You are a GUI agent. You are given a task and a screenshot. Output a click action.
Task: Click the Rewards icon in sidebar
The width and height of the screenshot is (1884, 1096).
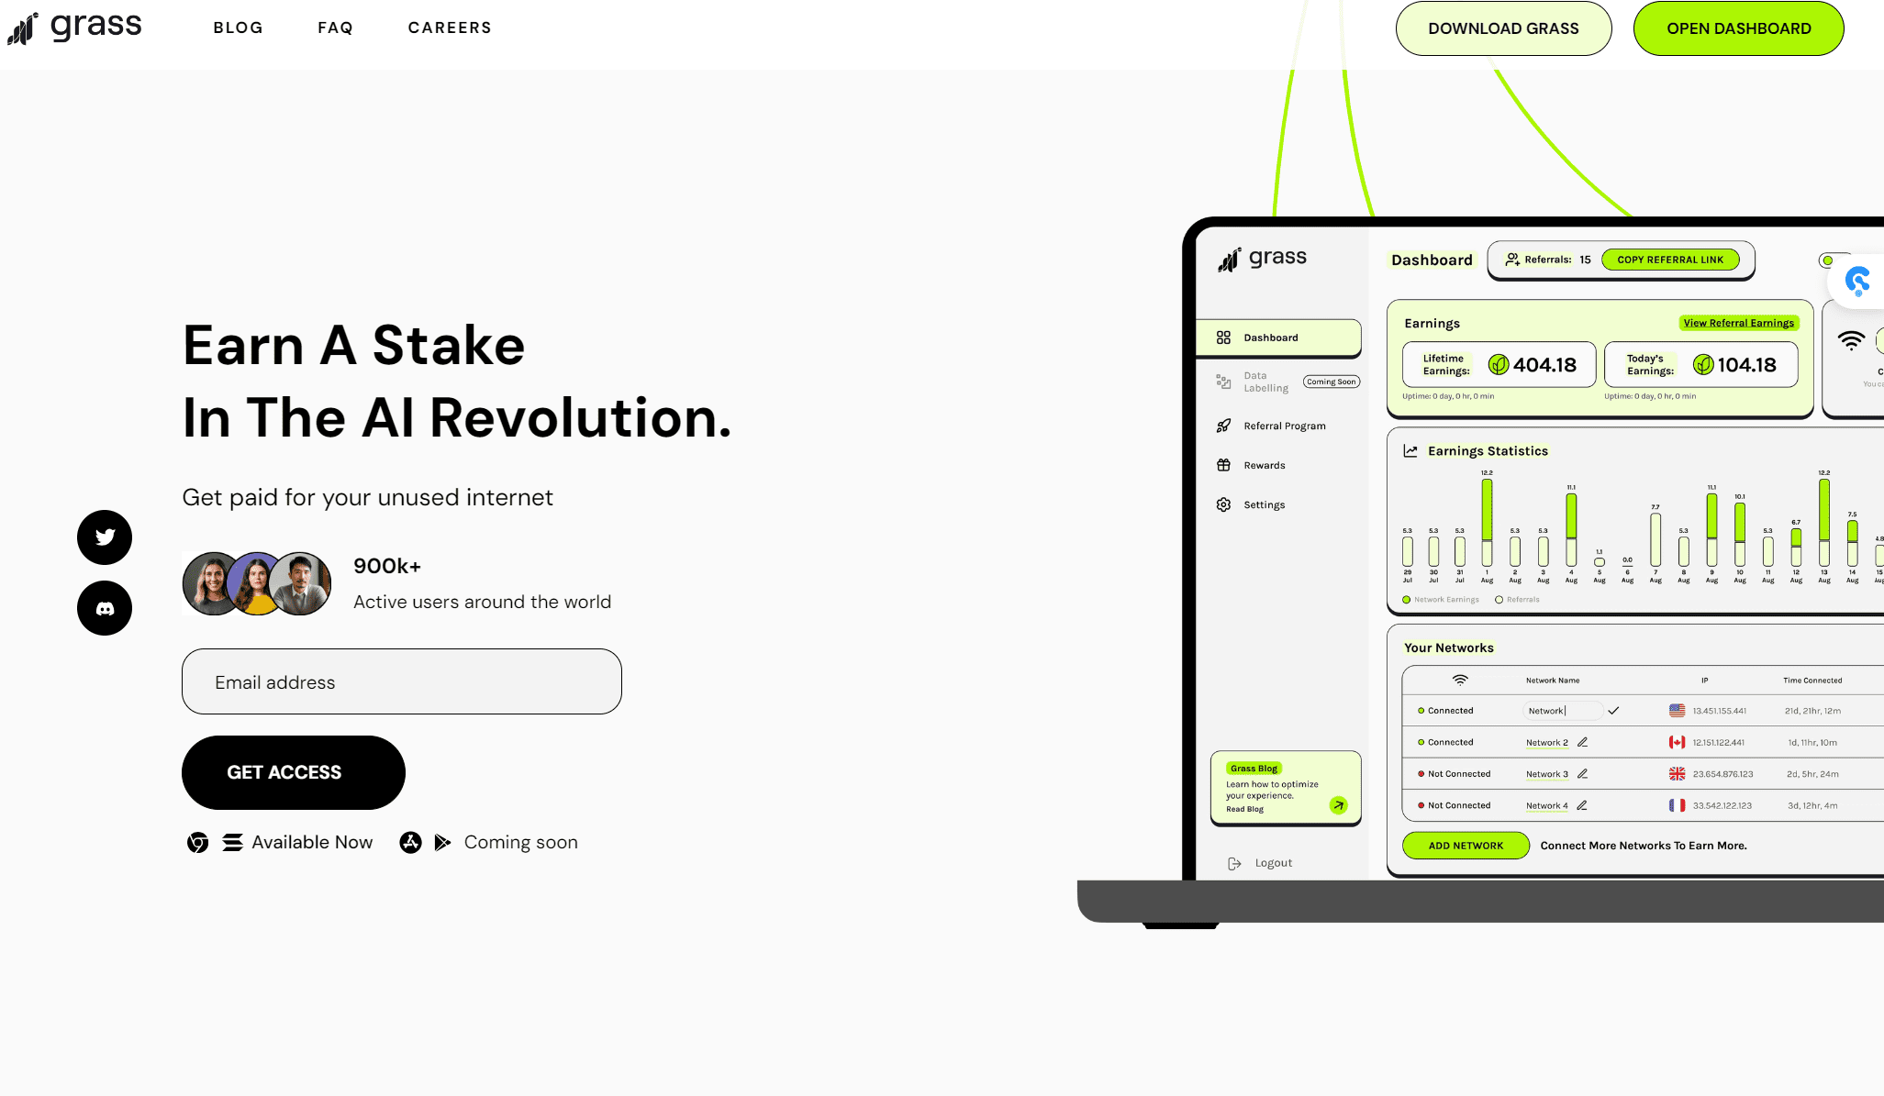coord(1225,464)
